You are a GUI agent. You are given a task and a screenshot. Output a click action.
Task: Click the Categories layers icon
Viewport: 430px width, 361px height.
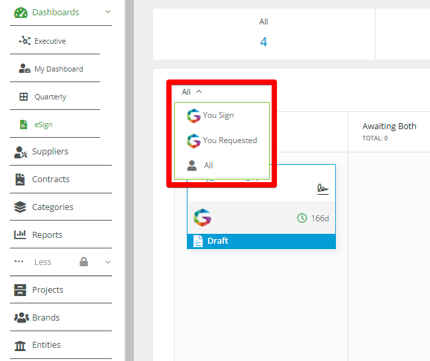pos(20,207)
